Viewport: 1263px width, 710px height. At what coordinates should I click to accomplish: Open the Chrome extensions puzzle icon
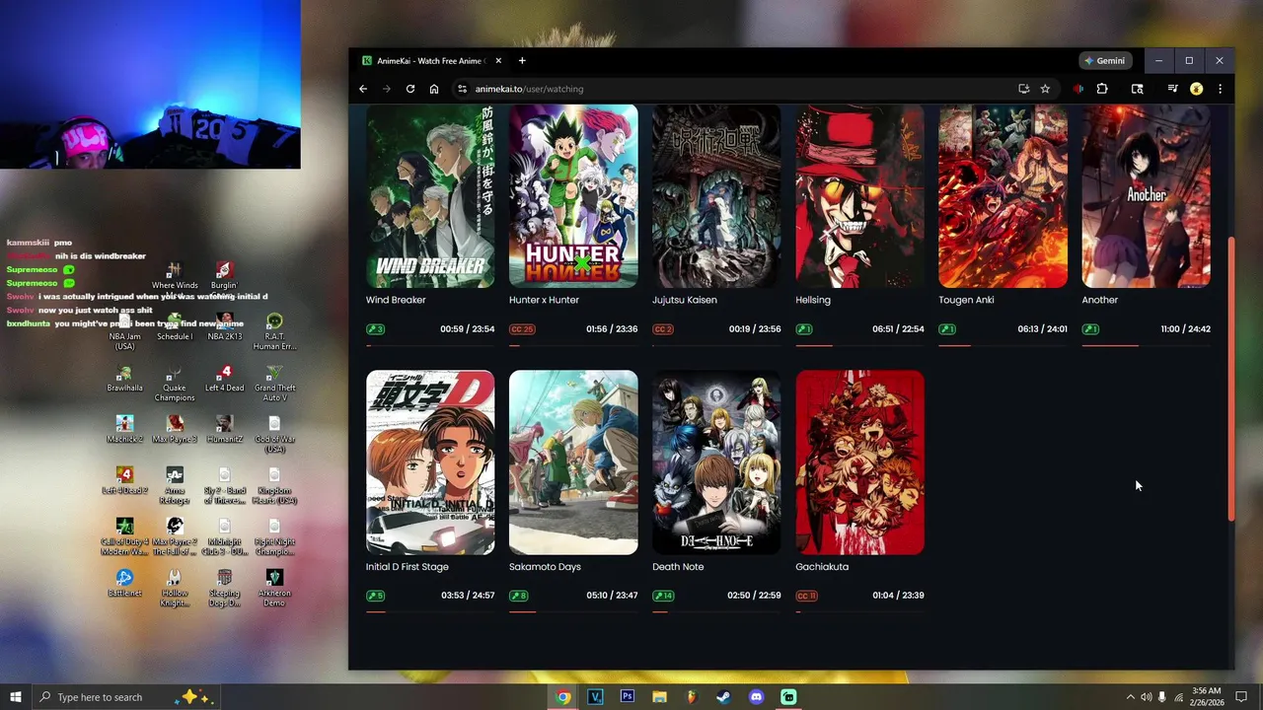click(1102, 89)
